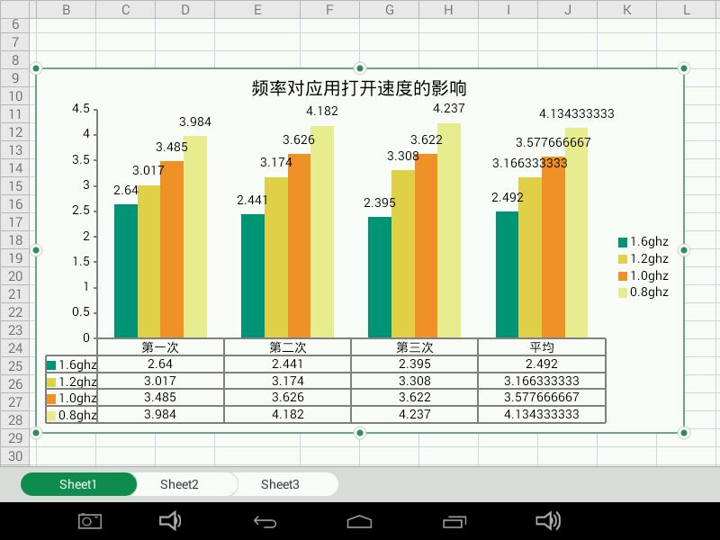Click the 0.8ghz pale yellow swatch in right legend
The height and width of the screenshot is (540, 720).
(x=623, y=292)
